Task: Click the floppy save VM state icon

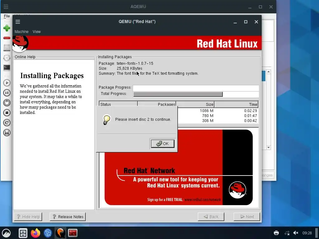Action: pos(7,133)
